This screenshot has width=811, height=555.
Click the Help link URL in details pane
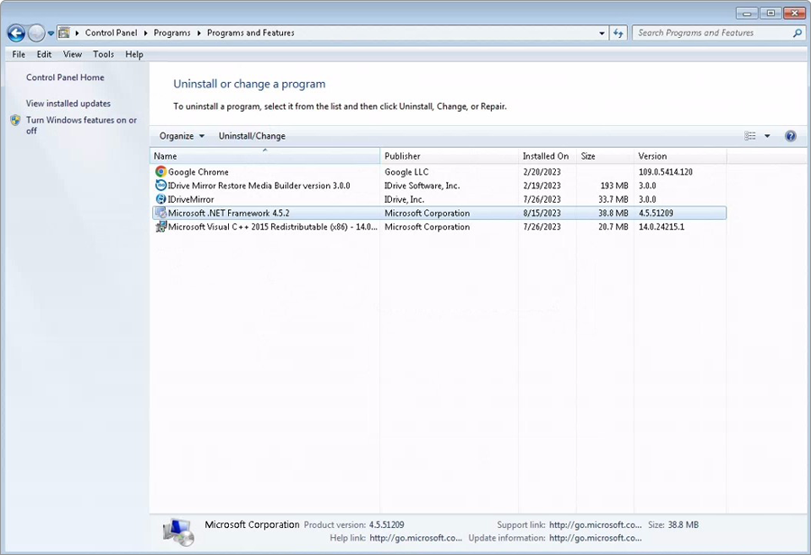pos(415,538)
